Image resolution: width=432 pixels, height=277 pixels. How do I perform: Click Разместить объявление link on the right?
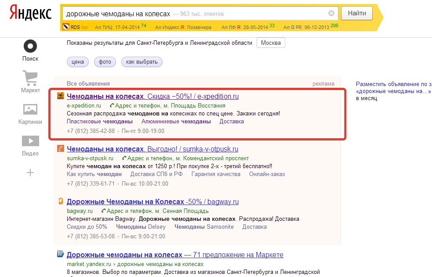click(394, 87)
